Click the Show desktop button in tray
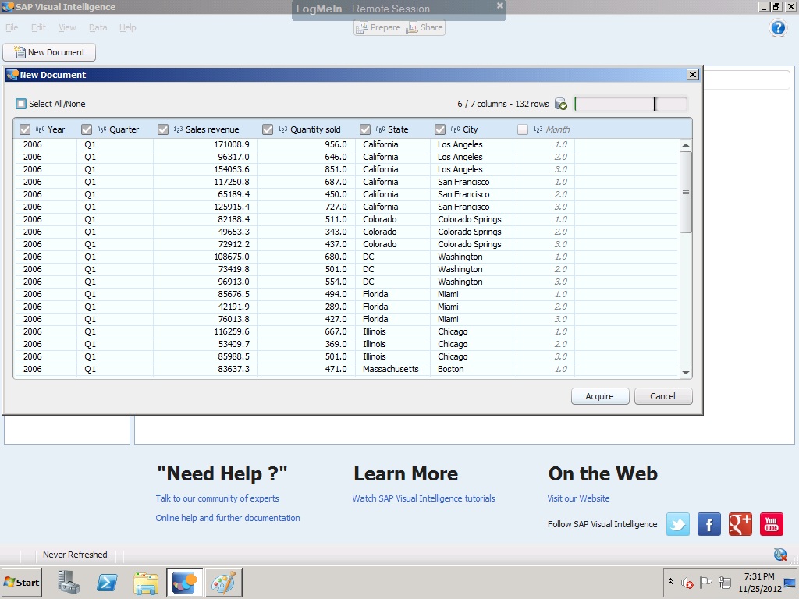 tap(790, 582)
